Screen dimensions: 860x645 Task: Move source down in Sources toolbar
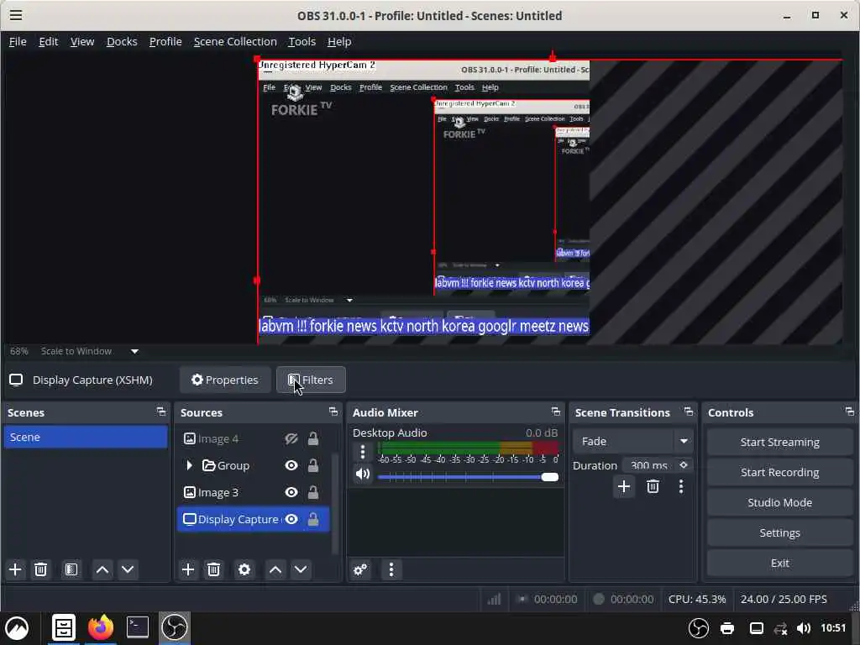click(x=301, y=569)
